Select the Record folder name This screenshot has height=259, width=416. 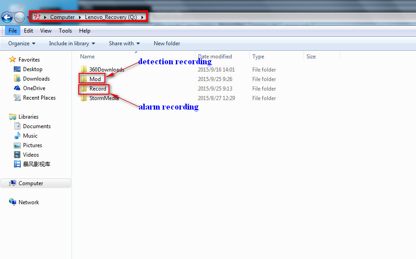(98, 89)
